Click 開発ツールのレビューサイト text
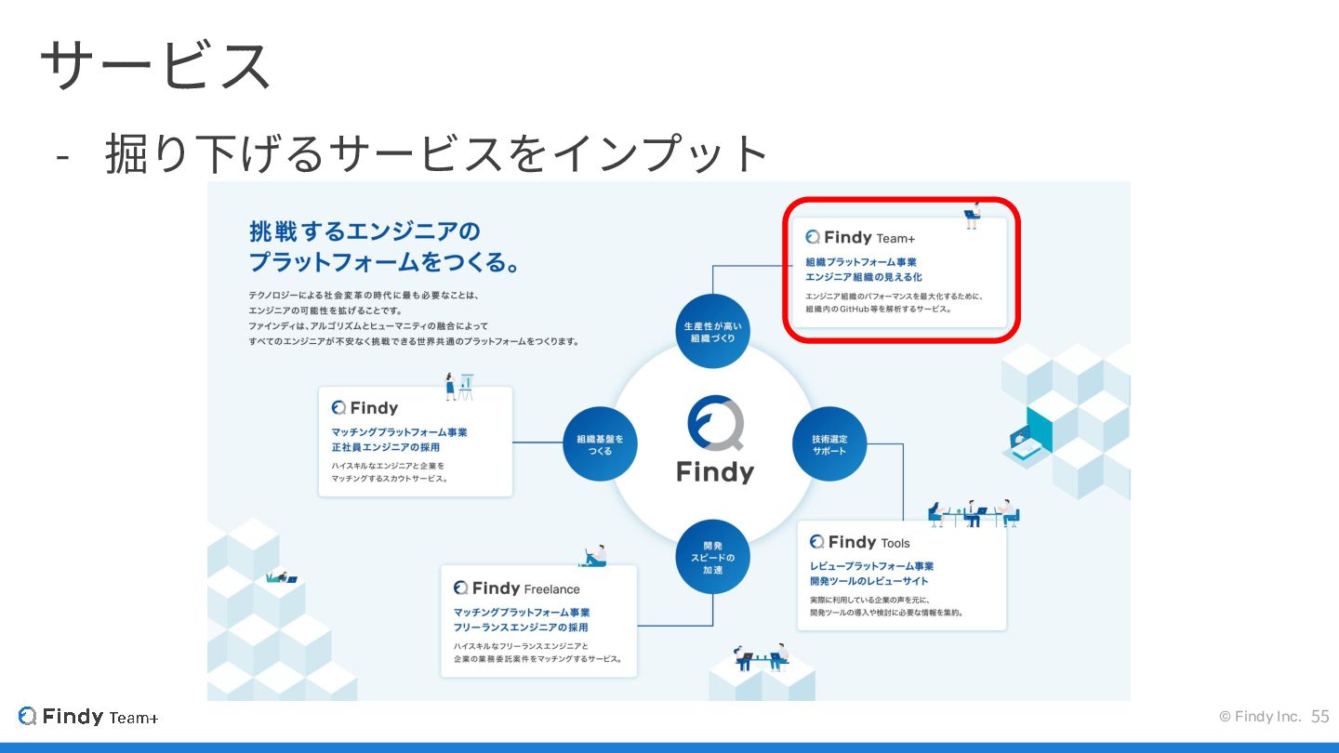The image size is (1339, 753). click(869, 581)
